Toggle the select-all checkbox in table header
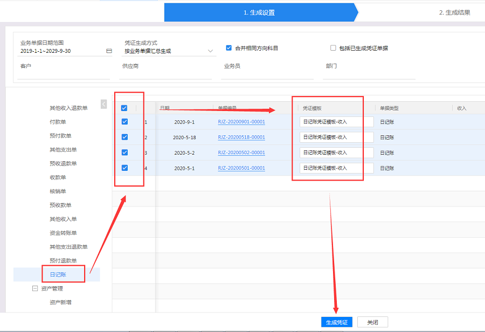This screenshot has width=485, height=332. point(124,108)
